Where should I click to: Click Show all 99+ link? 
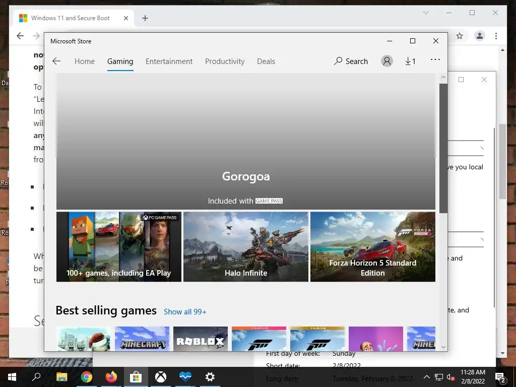click(185, 311)
